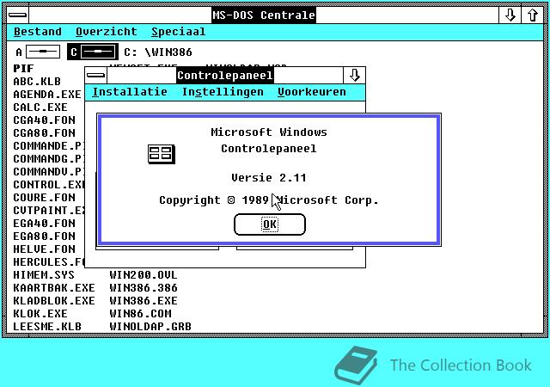Image resolution: width=550 pixels, height=387 pixels.
Task: Maximize MS-DOS Centrale with up arrow
Action: coord(533,15)
